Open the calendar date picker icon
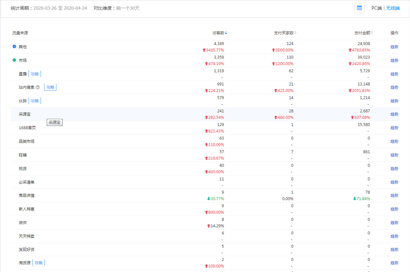 (x=359, y=8)
